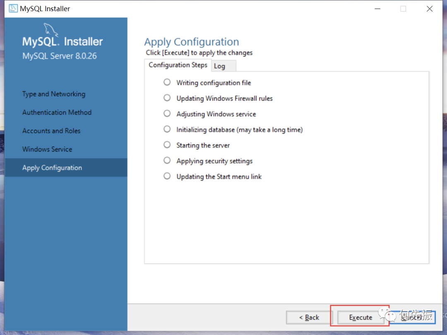The height and width of the screenshot is (335, 447).
Task: Open Accounts and Roles sidebar step
Action: 51,131
